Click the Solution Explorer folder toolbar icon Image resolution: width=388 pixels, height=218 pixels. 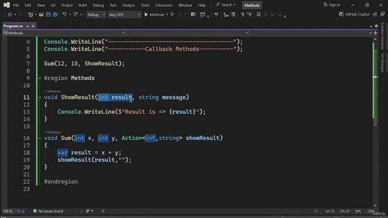tap(193, 15)
